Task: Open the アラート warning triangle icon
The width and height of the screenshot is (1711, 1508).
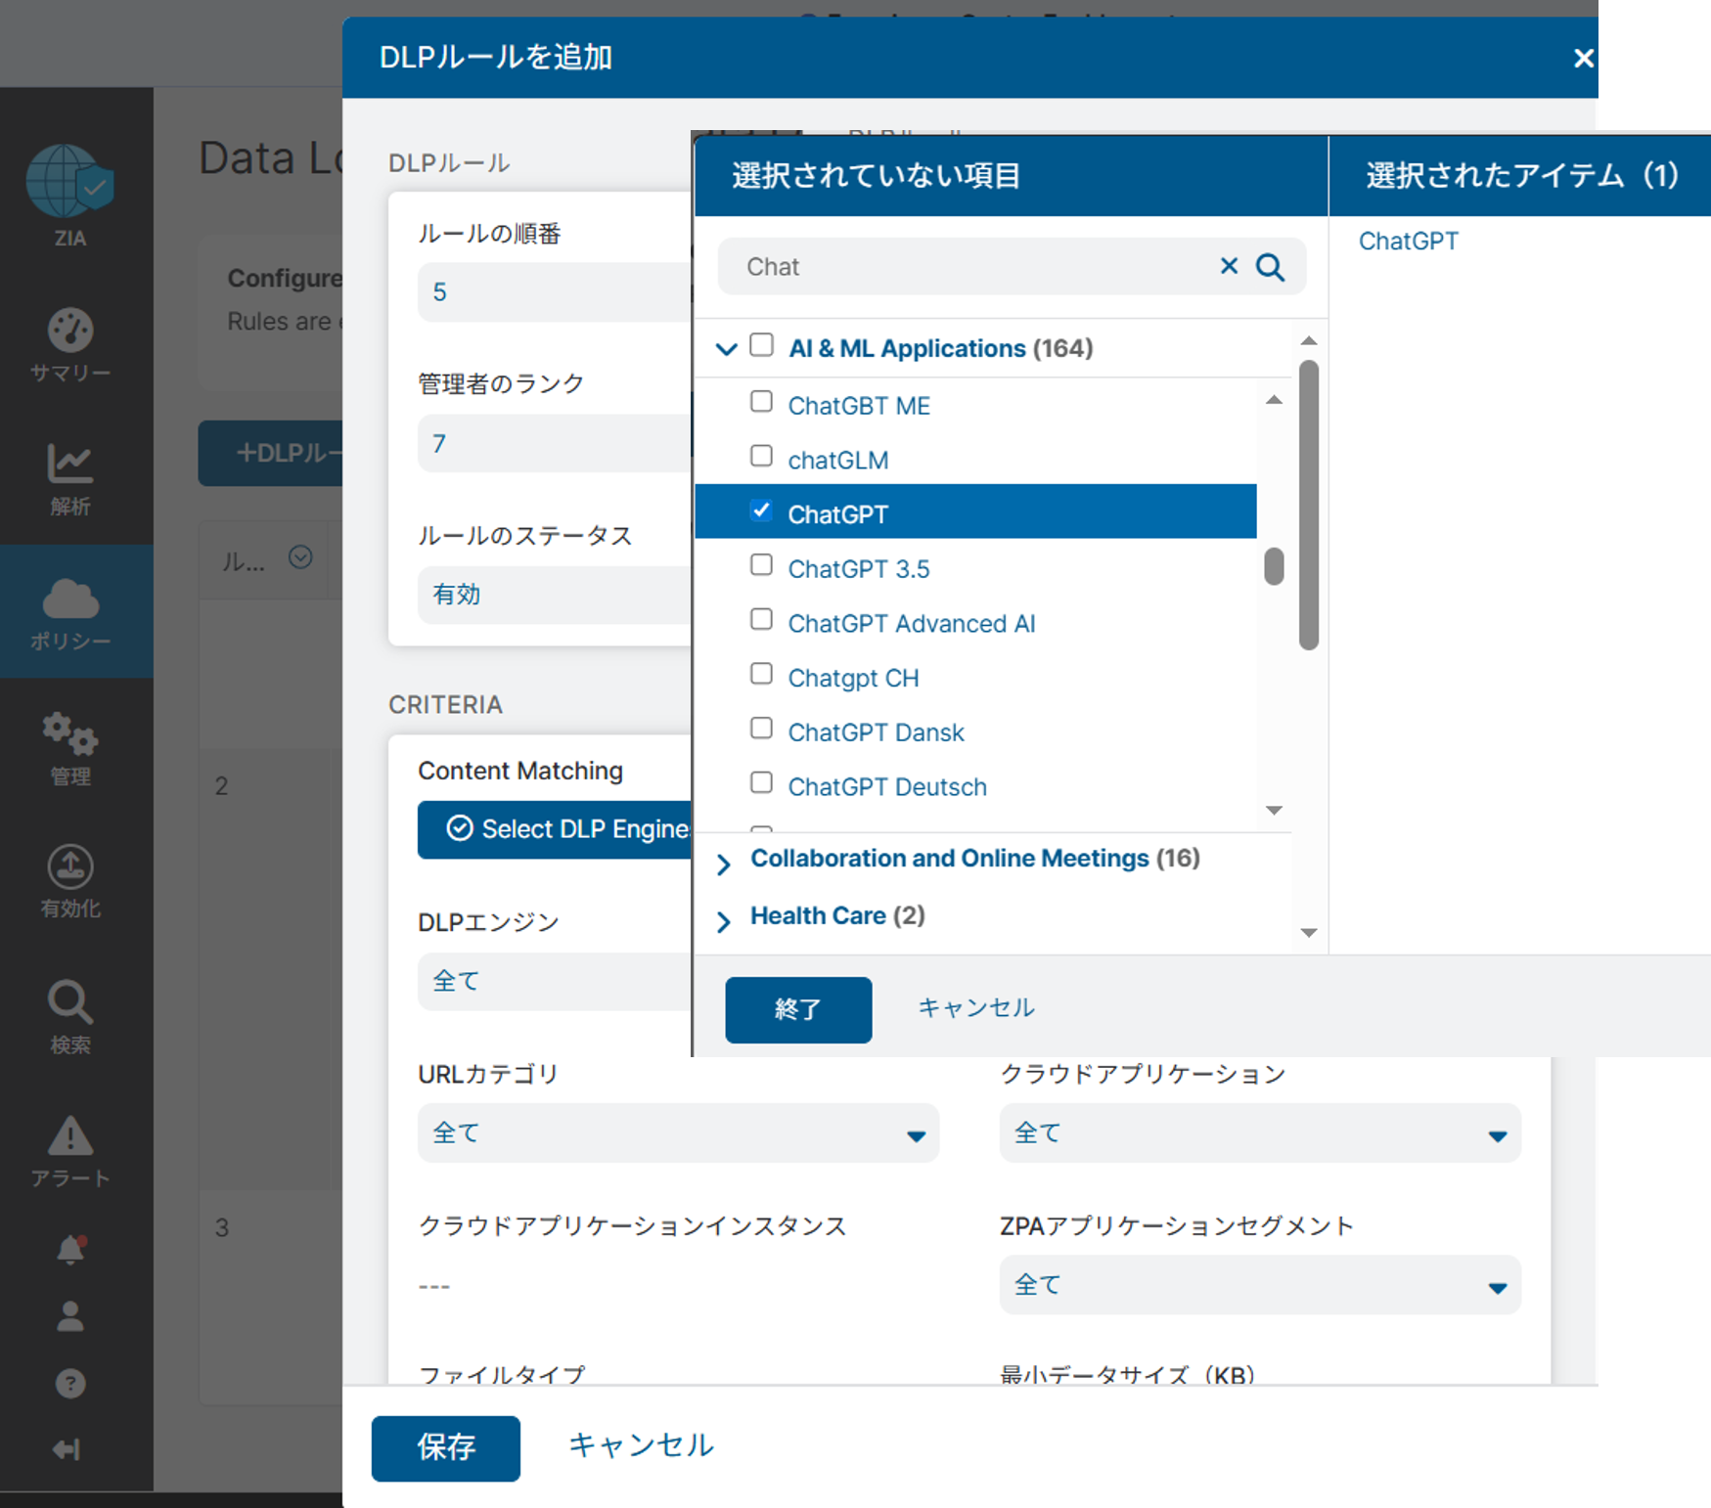Action: [x=69, y=1136]
